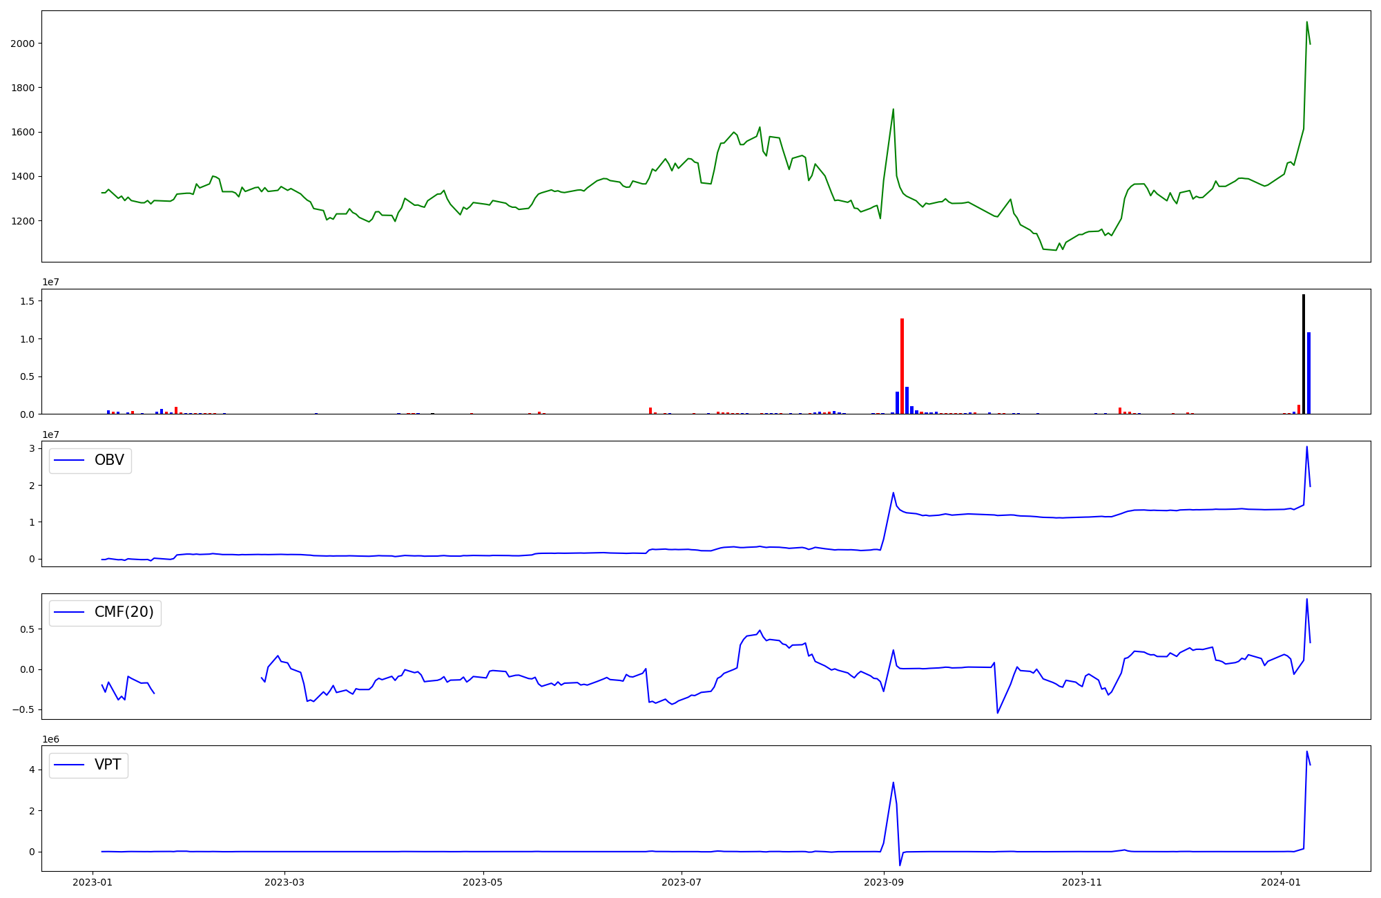
Task: Click the 2023-09 x-axis date label
Action: [883, 882]
